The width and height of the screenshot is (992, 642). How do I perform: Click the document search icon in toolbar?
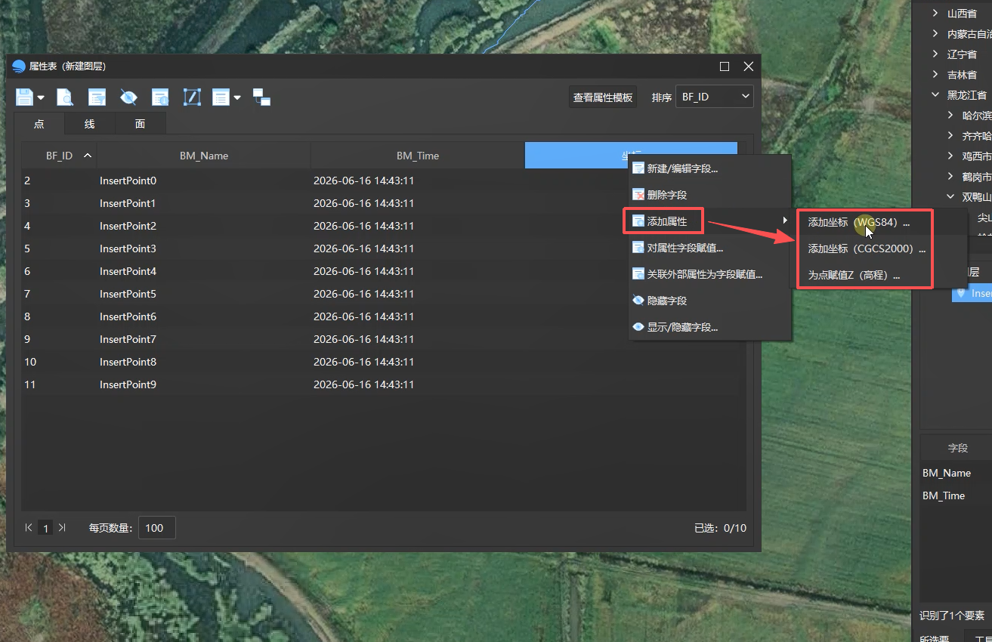tap(65, 97)
